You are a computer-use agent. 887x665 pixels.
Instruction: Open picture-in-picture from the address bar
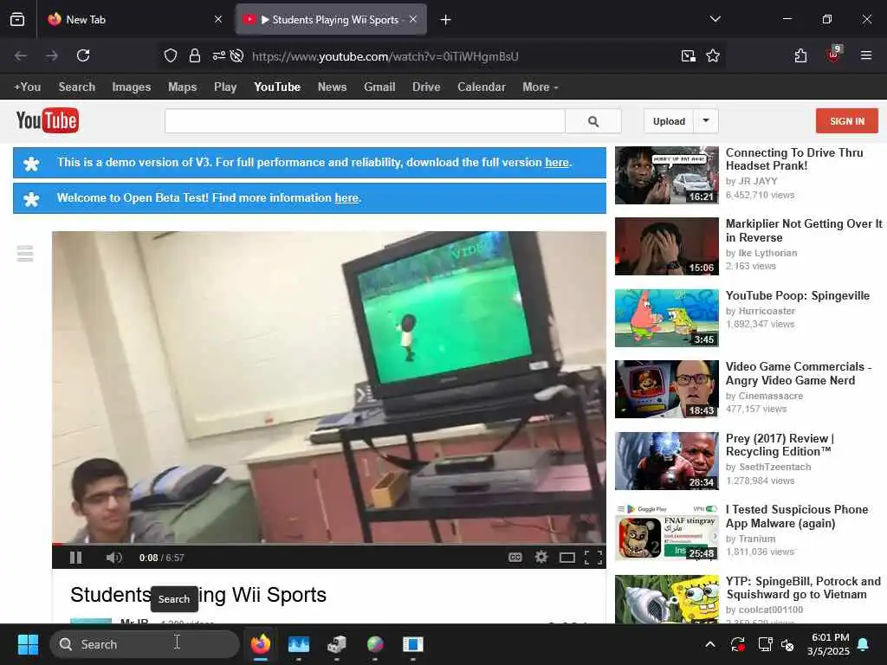[x=689, y=55]
